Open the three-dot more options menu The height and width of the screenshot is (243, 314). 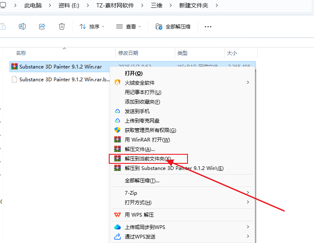tap(208, 27)
